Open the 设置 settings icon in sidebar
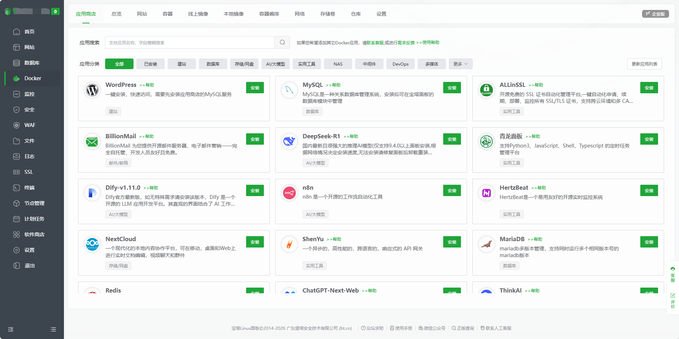This screenshot has width=679, height=339. click(x=16, y=250)
